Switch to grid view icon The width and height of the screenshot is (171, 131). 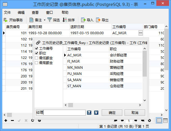159,120
